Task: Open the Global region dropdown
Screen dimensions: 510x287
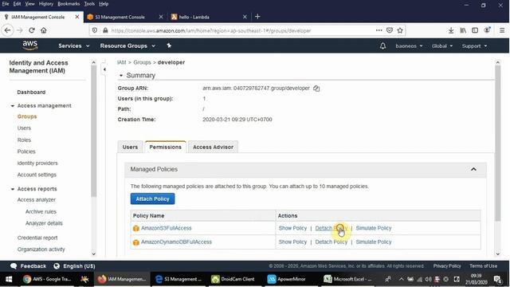Action: pos(442,46)
